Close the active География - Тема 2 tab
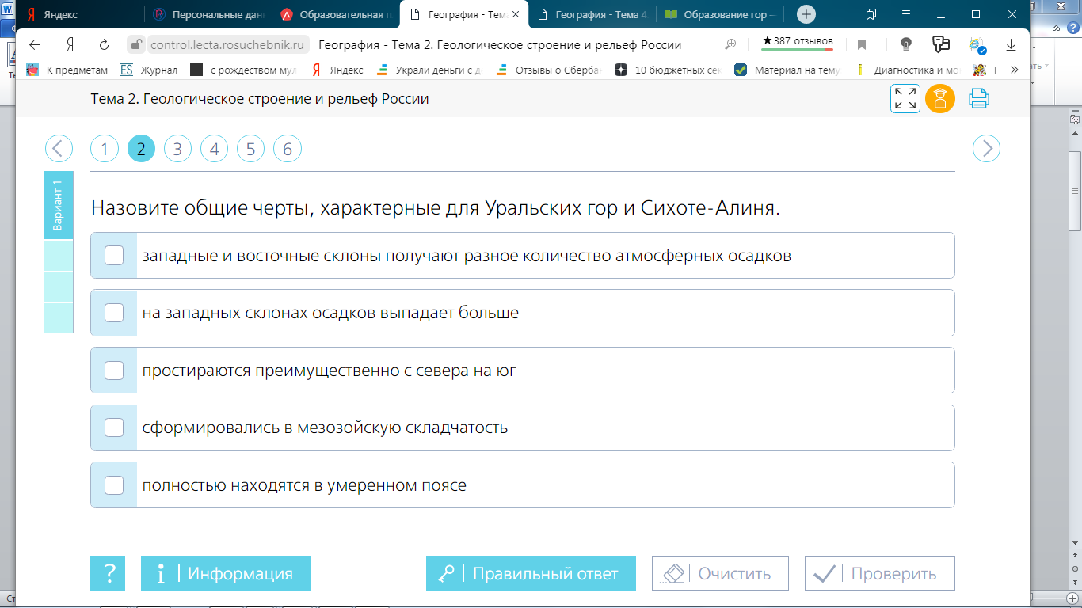 (516, 14)
